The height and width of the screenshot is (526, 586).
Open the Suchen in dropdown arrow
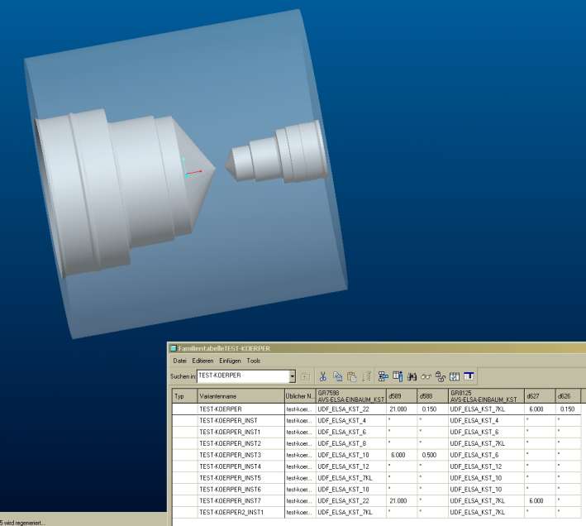[293, 376]
